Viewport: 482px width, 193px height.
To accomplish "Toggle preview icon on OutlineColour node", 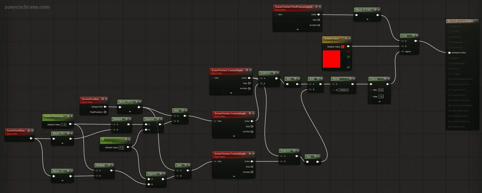I will click(346, 39).
